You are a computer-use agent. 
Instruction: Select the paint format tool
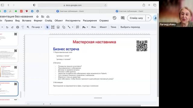click(23, 27)
